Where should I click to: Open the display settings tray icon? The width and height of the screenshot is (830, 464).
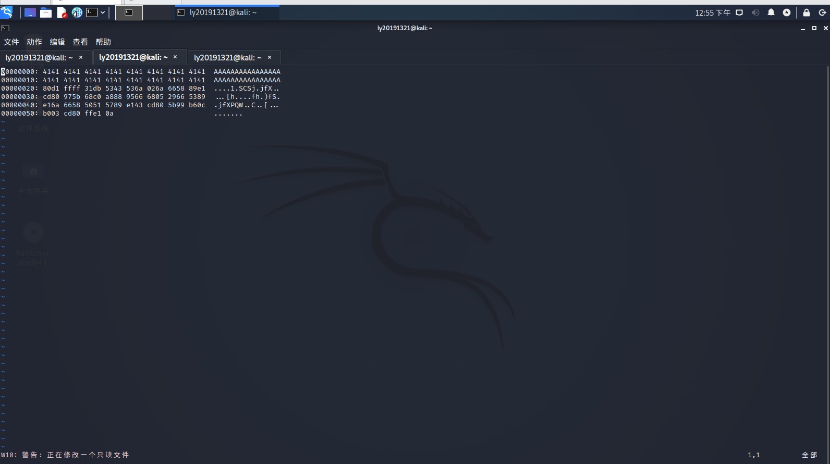739,12
